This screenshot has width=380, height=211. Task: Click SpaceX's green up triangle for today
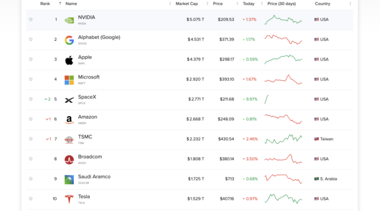(x=244, y=99)
